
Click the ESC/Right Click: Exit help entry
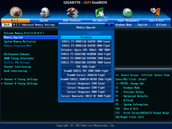tap(130, 117)
